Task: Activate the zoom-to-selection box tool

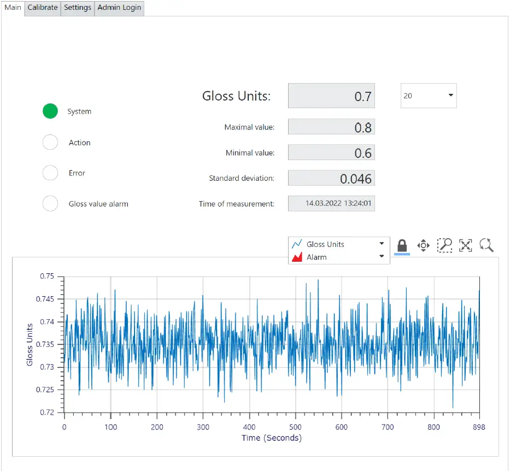Action: point(445,245)
